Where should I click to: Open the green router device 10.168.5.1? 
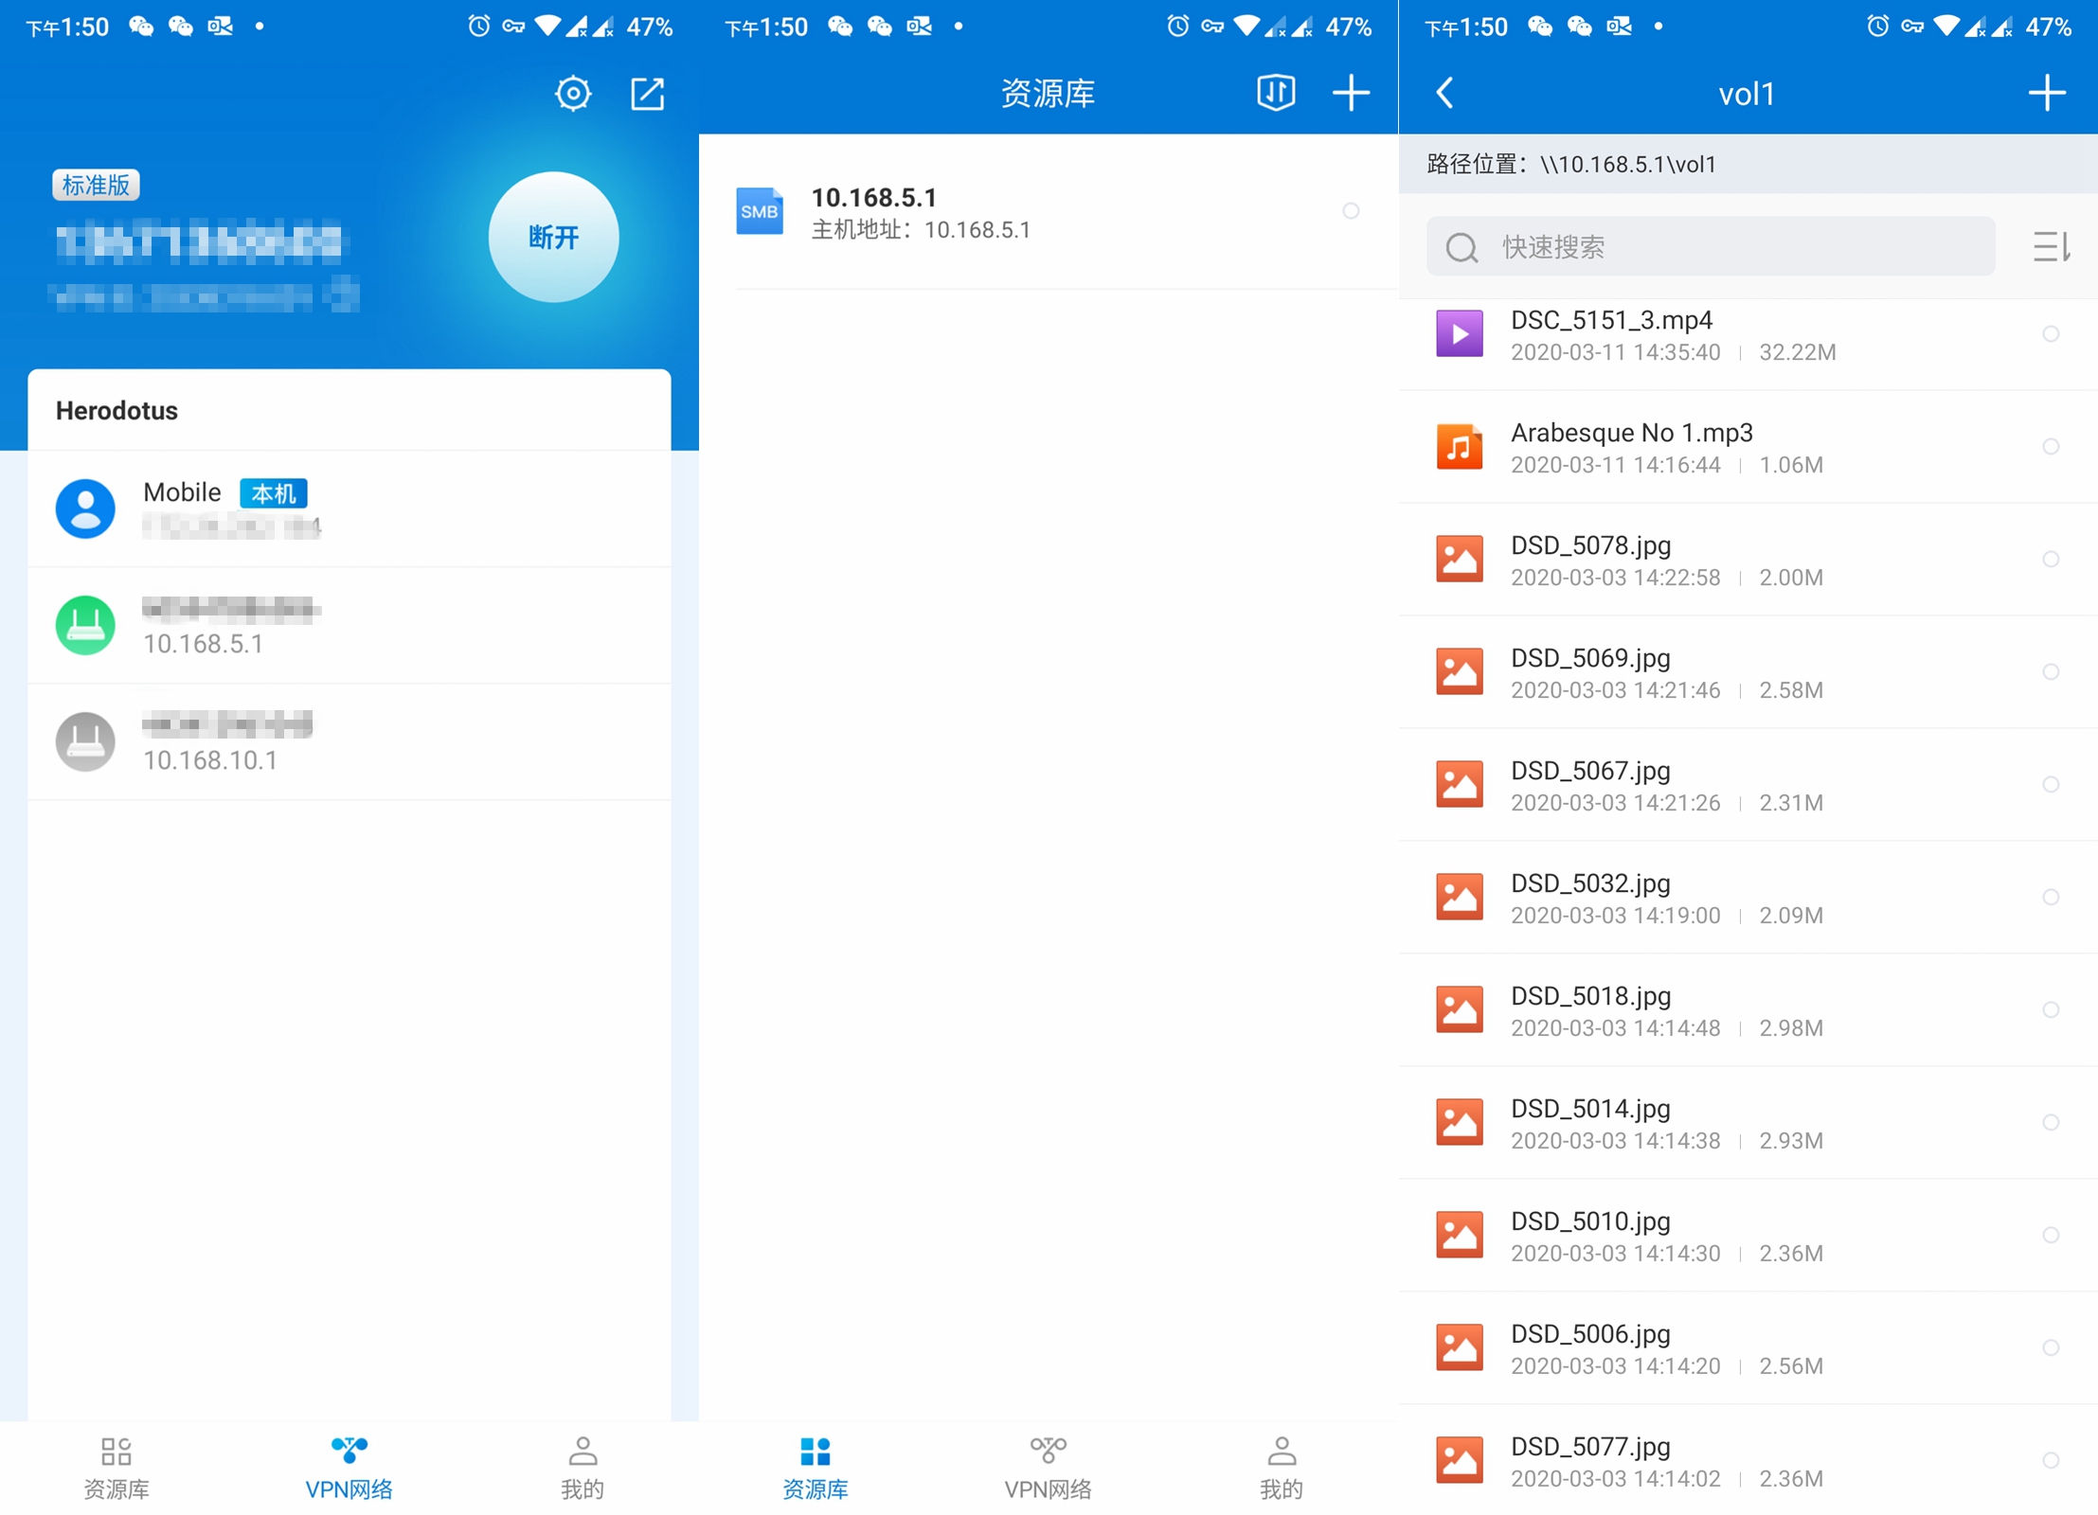click(x=86, y=626)
